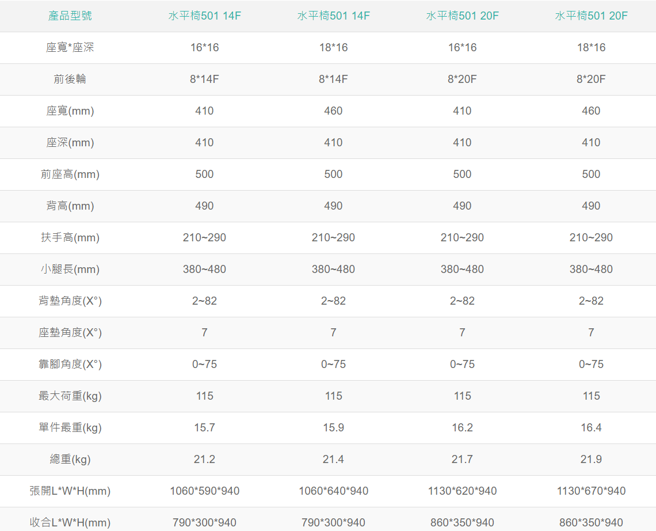
Task: Select the 扶手高(mm) row label
Action: tap(70, 237)
